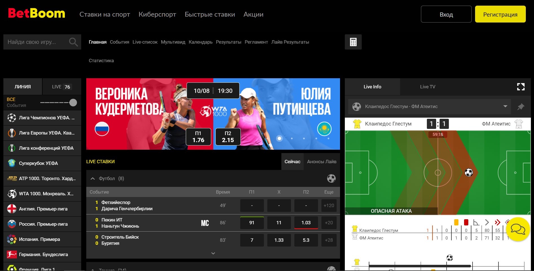Image resolution: width=534 pixels, height=271 pixels.
Task: Click the WTA 1000 Монреаль logo icon
Action: [12, 194]
